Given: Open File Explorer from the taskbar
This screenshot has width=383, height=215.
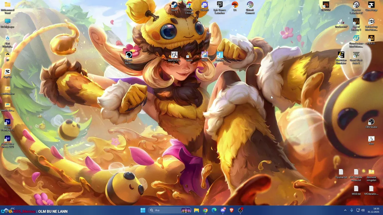Looking at the screenshot, I should pos(196,210).
